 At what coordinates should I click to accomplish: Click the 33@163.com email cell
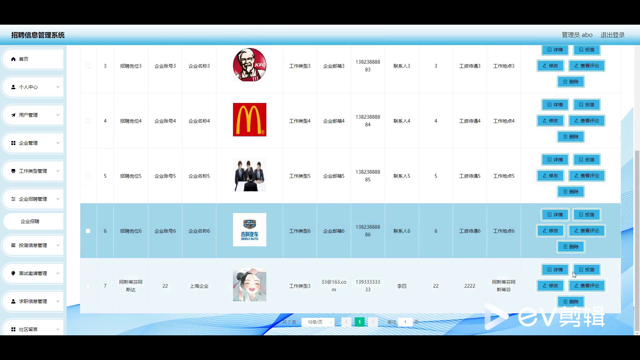(334, 286)
